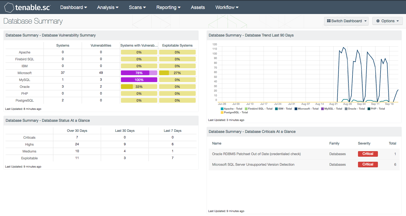The height and width of the screenshot is (216, 406).
Task: Toggle the Microsoft - Total legend swatch
Action: 296,109
